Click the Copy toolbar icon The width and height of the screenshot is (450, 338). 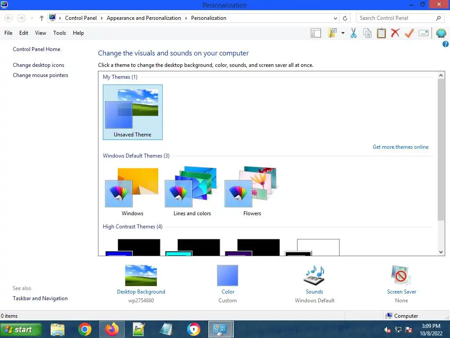point(367,33)
